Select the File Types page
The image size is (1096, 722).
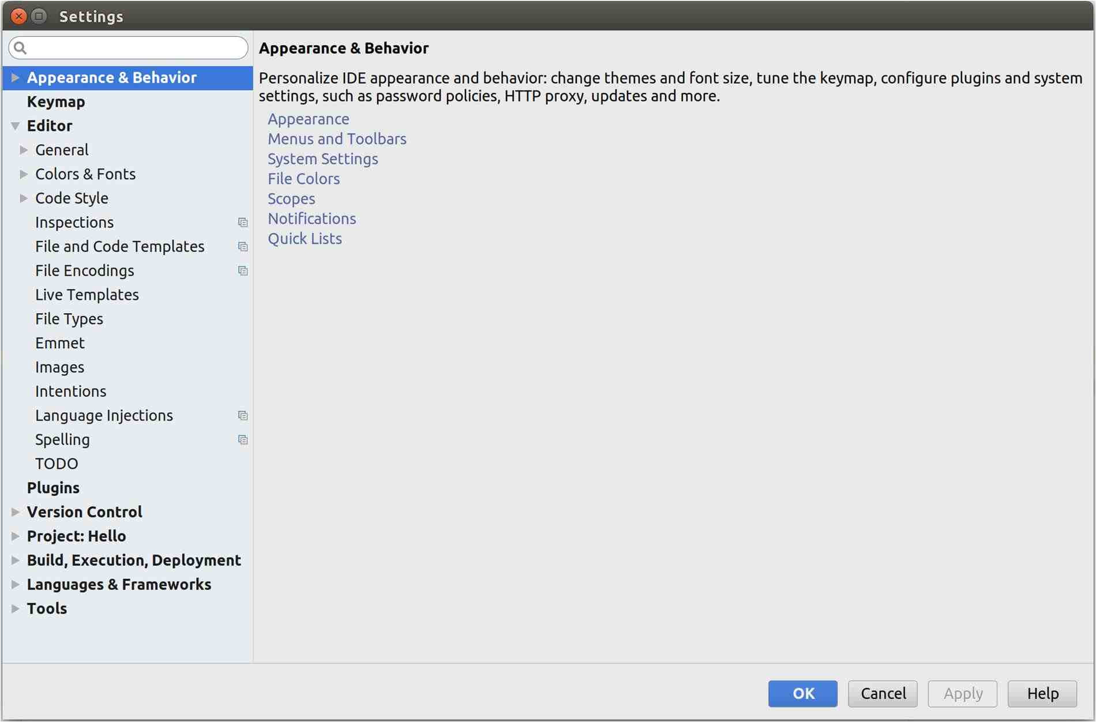69,319
